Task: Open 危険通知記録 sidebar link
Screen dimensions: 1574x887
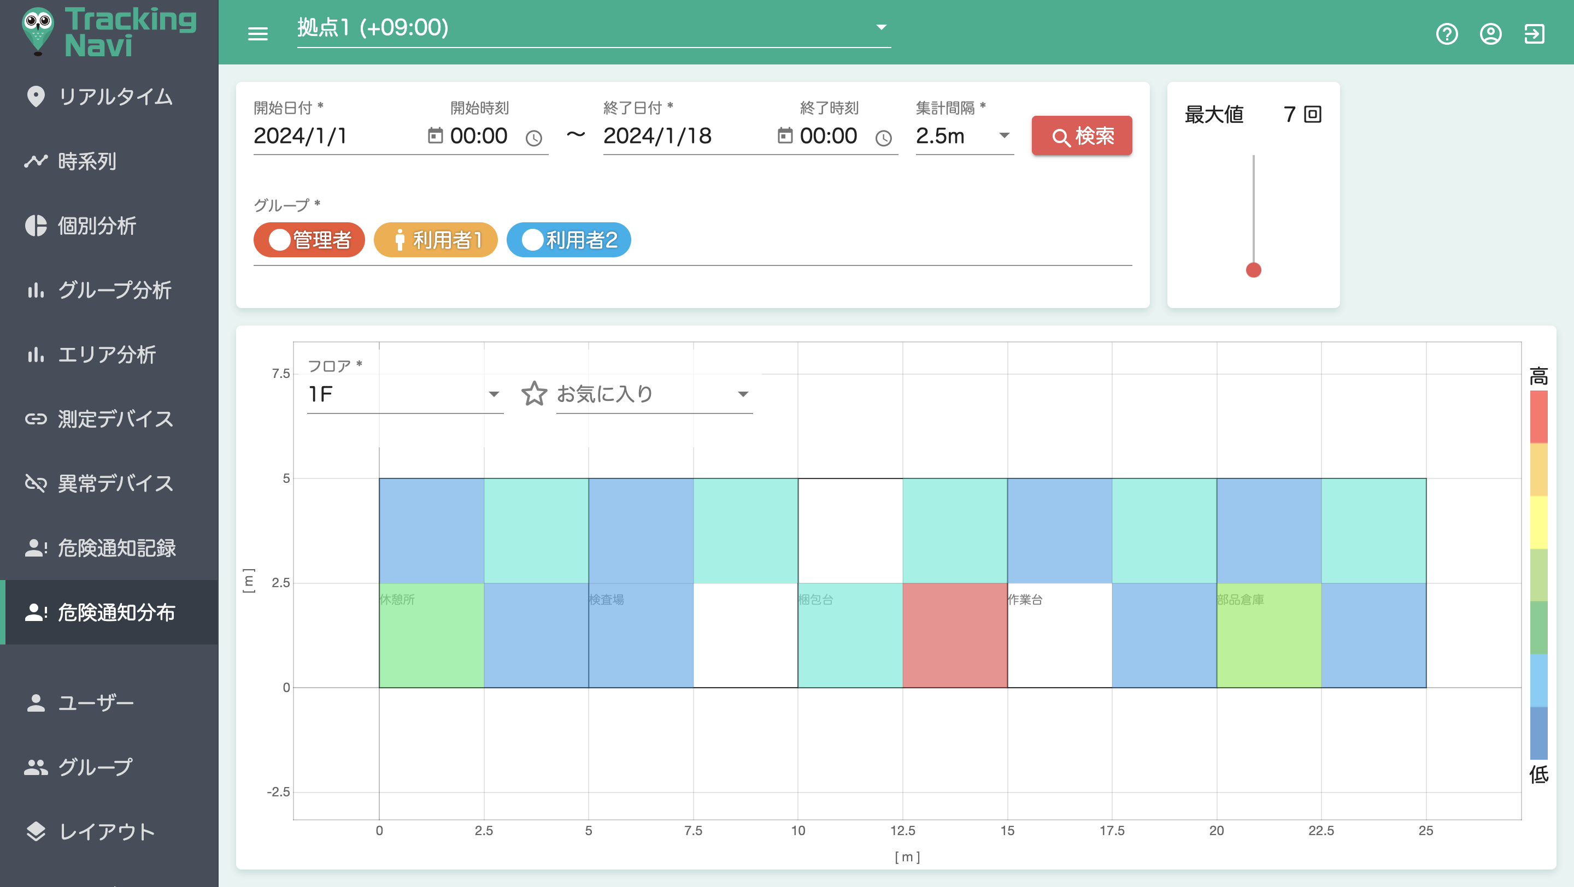Action: (x=116, y=548)
